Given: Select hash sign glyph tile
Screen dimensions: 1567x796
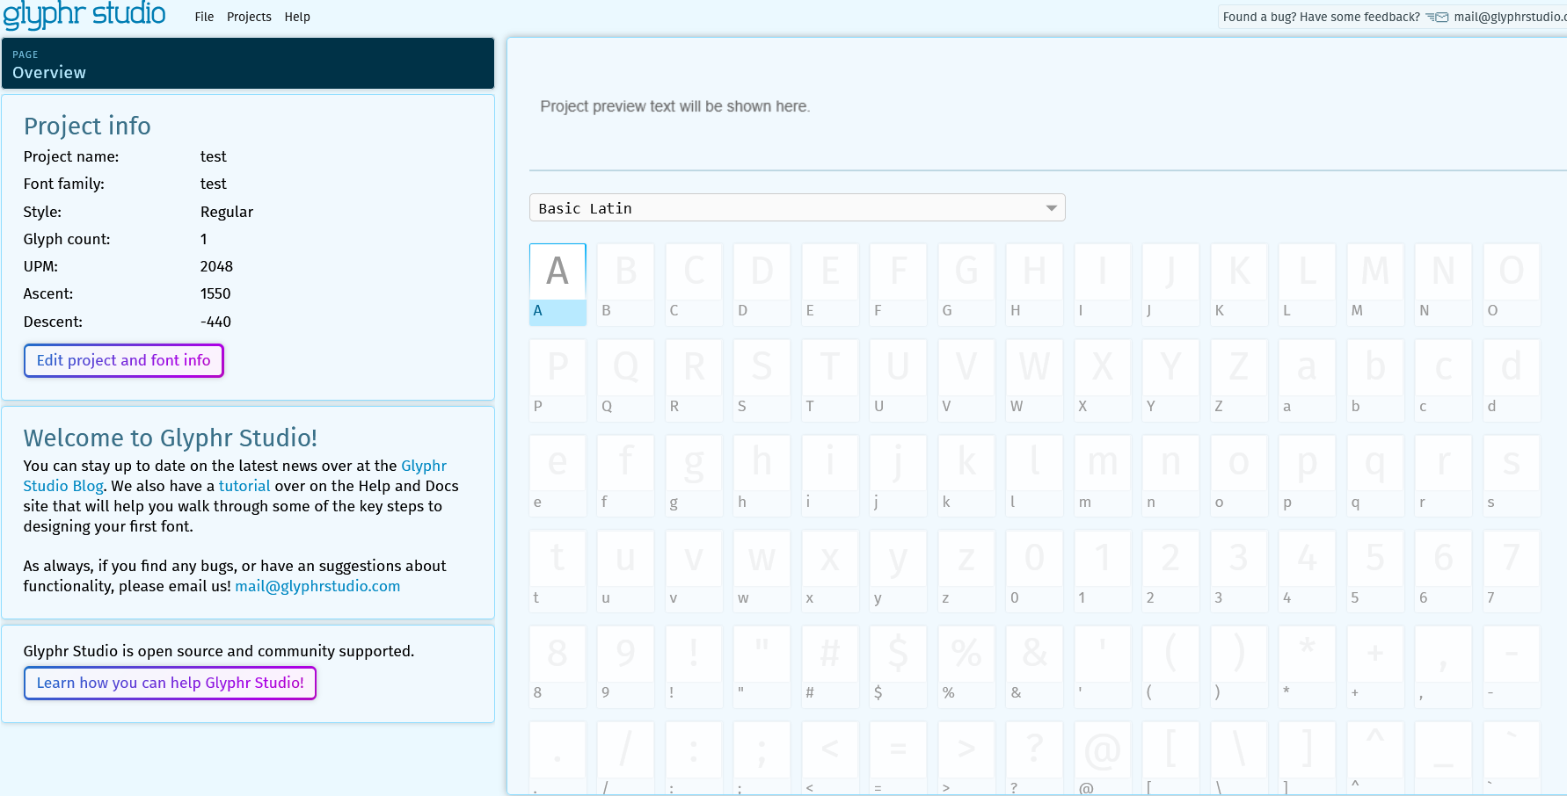Looking at the screenshot, I should (830, 667).
